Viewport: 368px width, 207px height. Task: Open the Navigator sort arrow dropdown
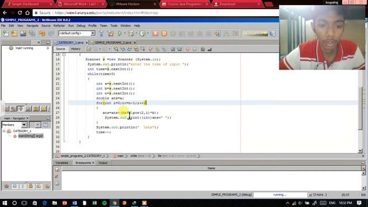(38, 125)
